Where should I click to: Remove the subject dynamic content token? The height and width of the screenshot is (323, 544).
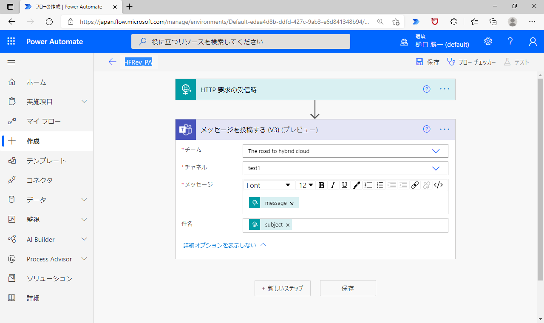288,225
